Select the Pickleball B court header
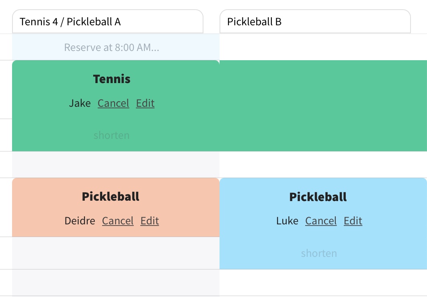The height and width of the screenshot is (297, 427). point(315,22)
